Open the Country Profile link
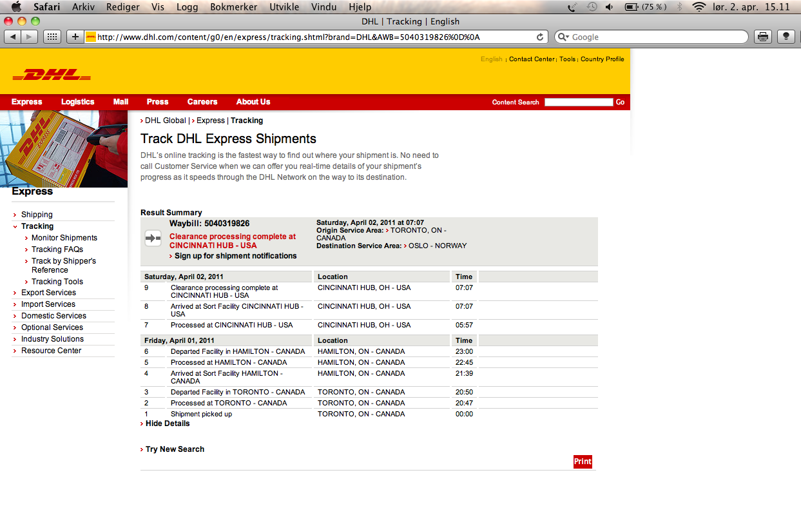This screenshot has width=801, height=506. click(x=603, y=59)
